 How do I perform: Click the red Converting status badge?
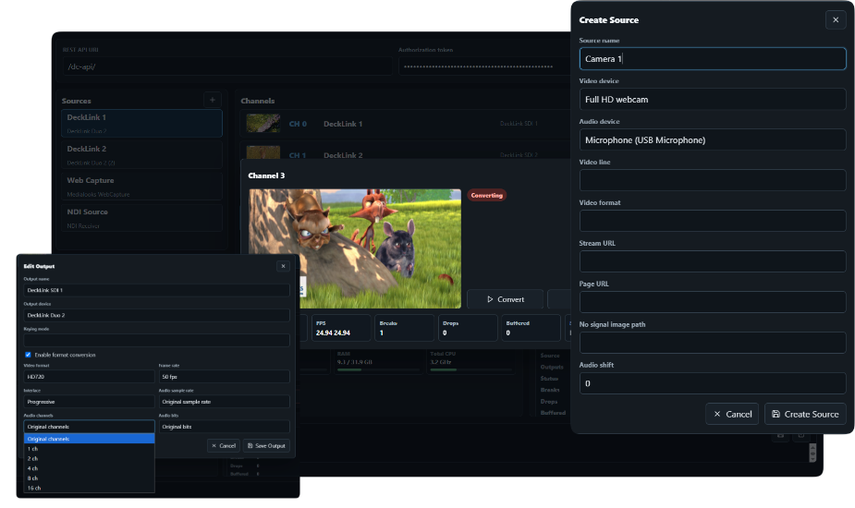(x=487, y=195)
